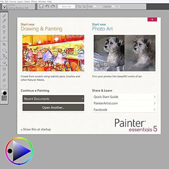
Task: Choose the first stroke-type icon after Reset Tool
Action: pyautogui.click(x=79, y=6)
